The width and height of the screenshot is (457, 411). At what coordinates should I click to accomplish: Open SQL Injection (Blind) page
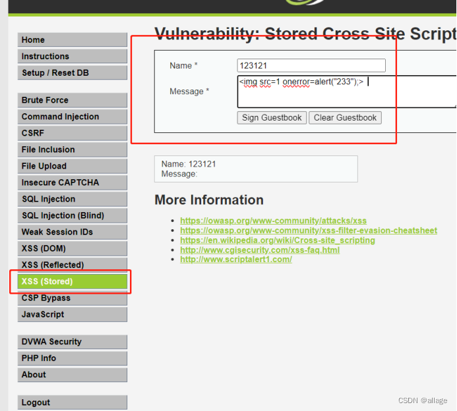[73, 215]
